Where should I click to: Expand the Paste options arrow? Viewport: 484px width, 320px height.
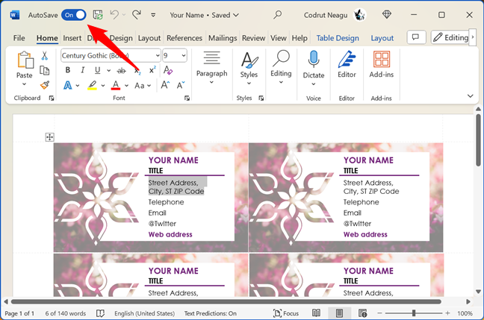[x=25, y=84]
